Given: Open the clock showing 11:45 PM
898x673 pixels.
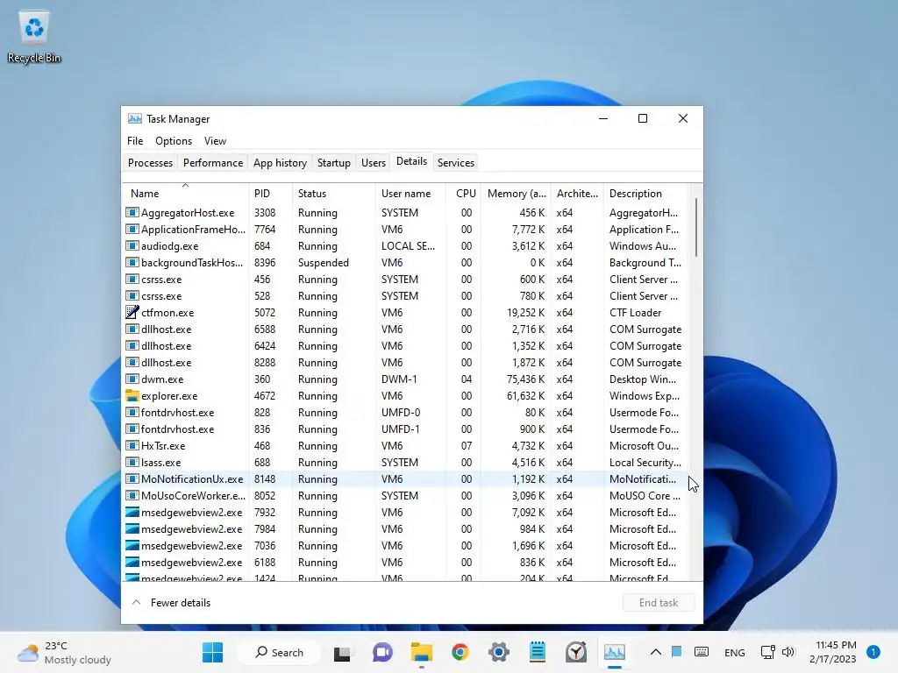Looking at the screenshot, I should point(833,652).
